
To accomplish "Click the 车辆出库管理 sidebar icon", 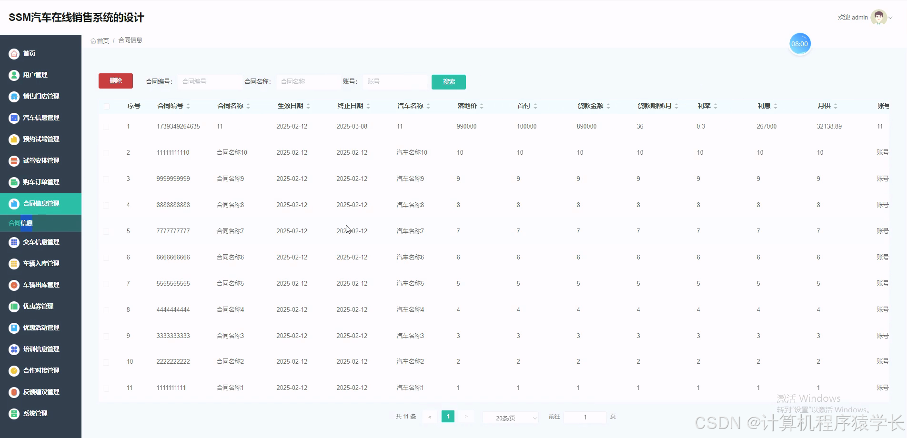I will (14, 285).
